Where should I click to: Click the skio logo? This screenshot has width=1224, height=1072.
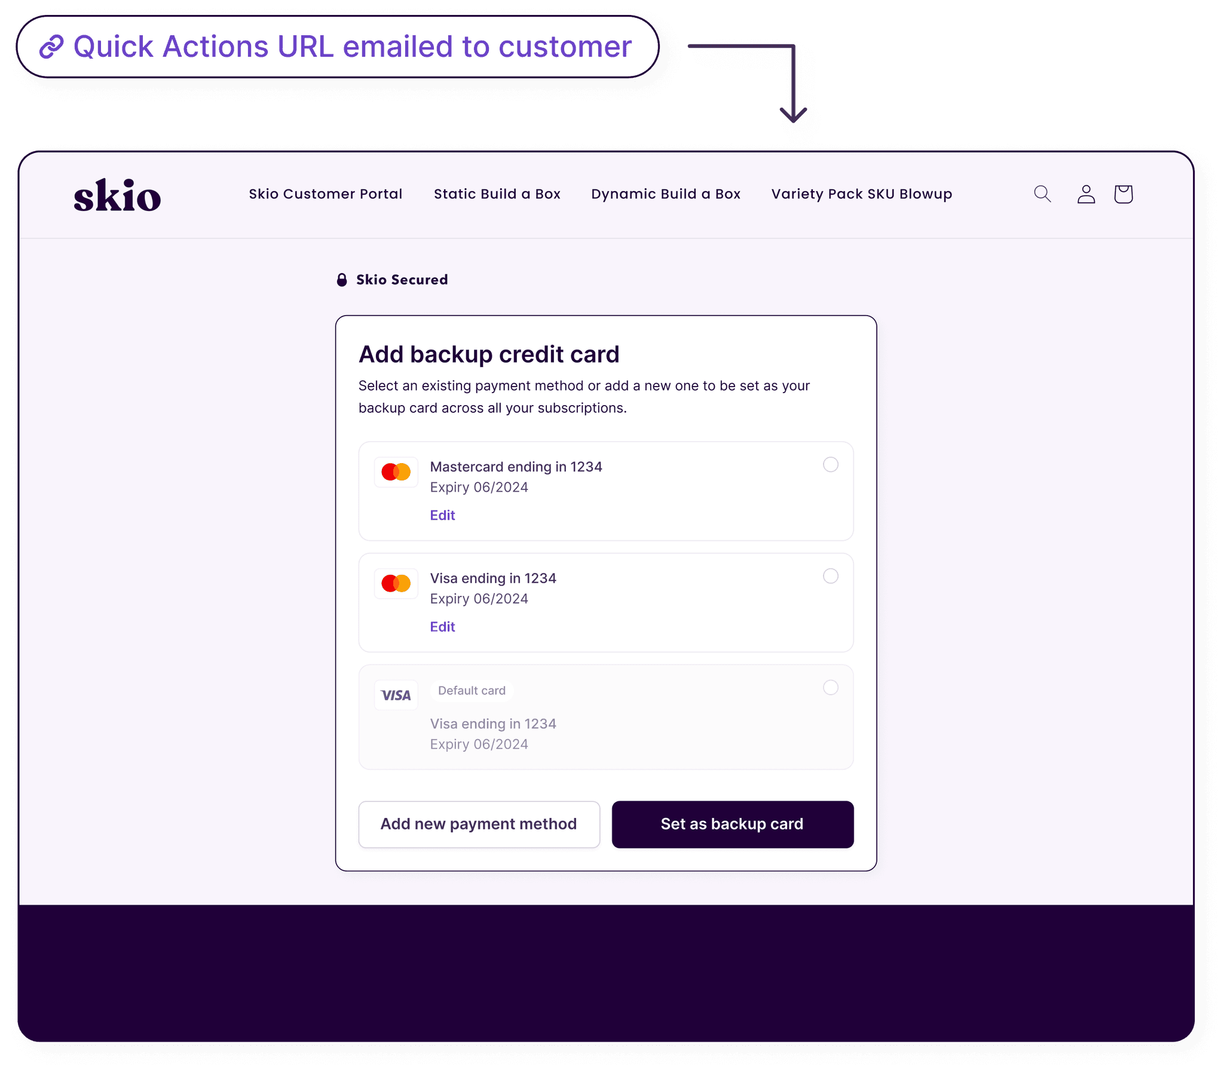pos(118,194)
